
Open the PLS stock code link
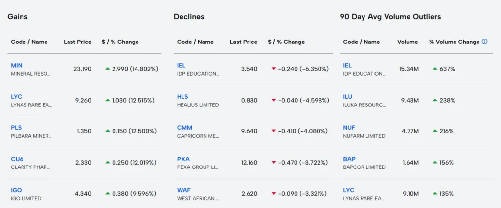coord(17,128)
